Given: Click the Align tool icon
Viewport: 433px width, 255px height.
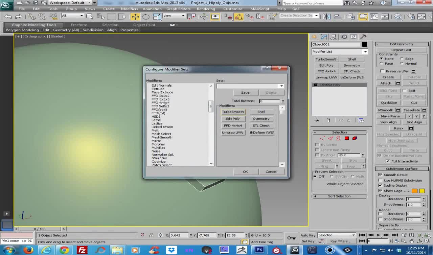Looking at the screenshot, I should pos(337,16).
